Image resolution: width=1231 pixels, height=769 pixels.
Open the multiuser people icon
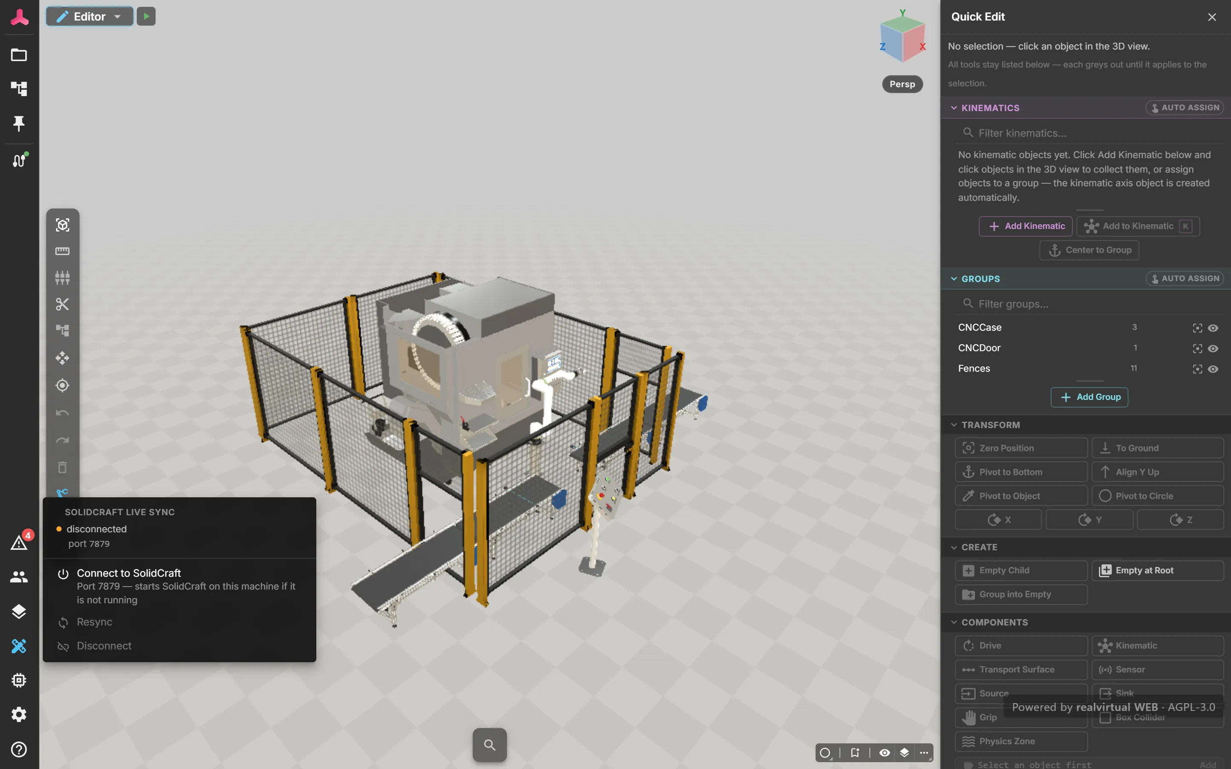click(19, 577)
